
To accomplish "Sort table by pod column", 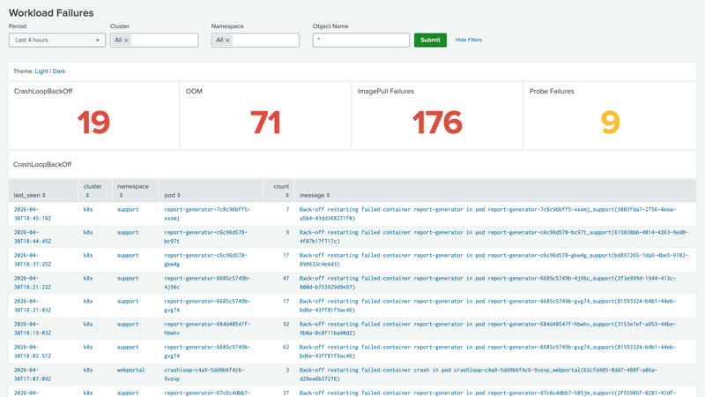I will click(x=172, y=195).
